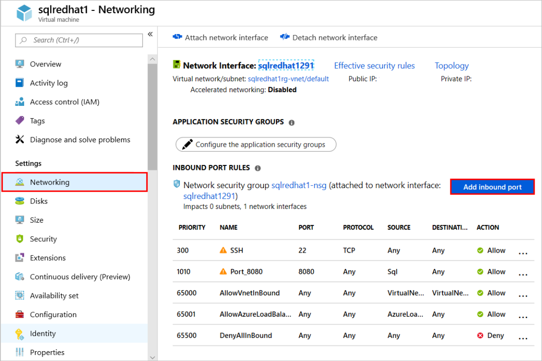Click the Add inbound port button
542x361 pixels.
pyautogui.click(x=492, y=187)
